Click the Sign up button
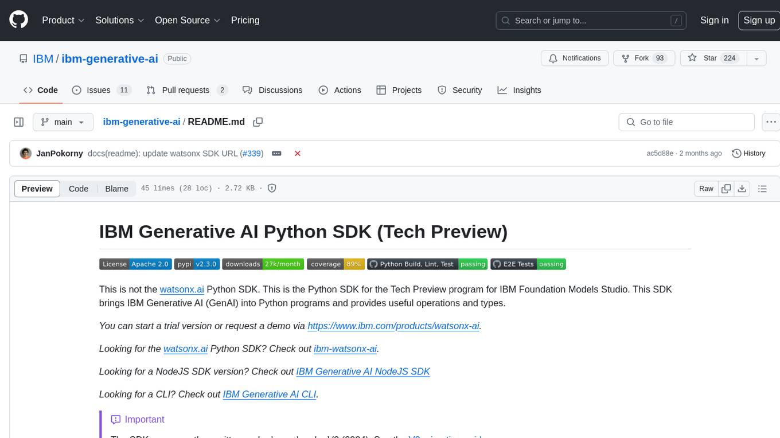Image resolution: width=780 pixels, height=438 pixels. (x=759, y=20)
